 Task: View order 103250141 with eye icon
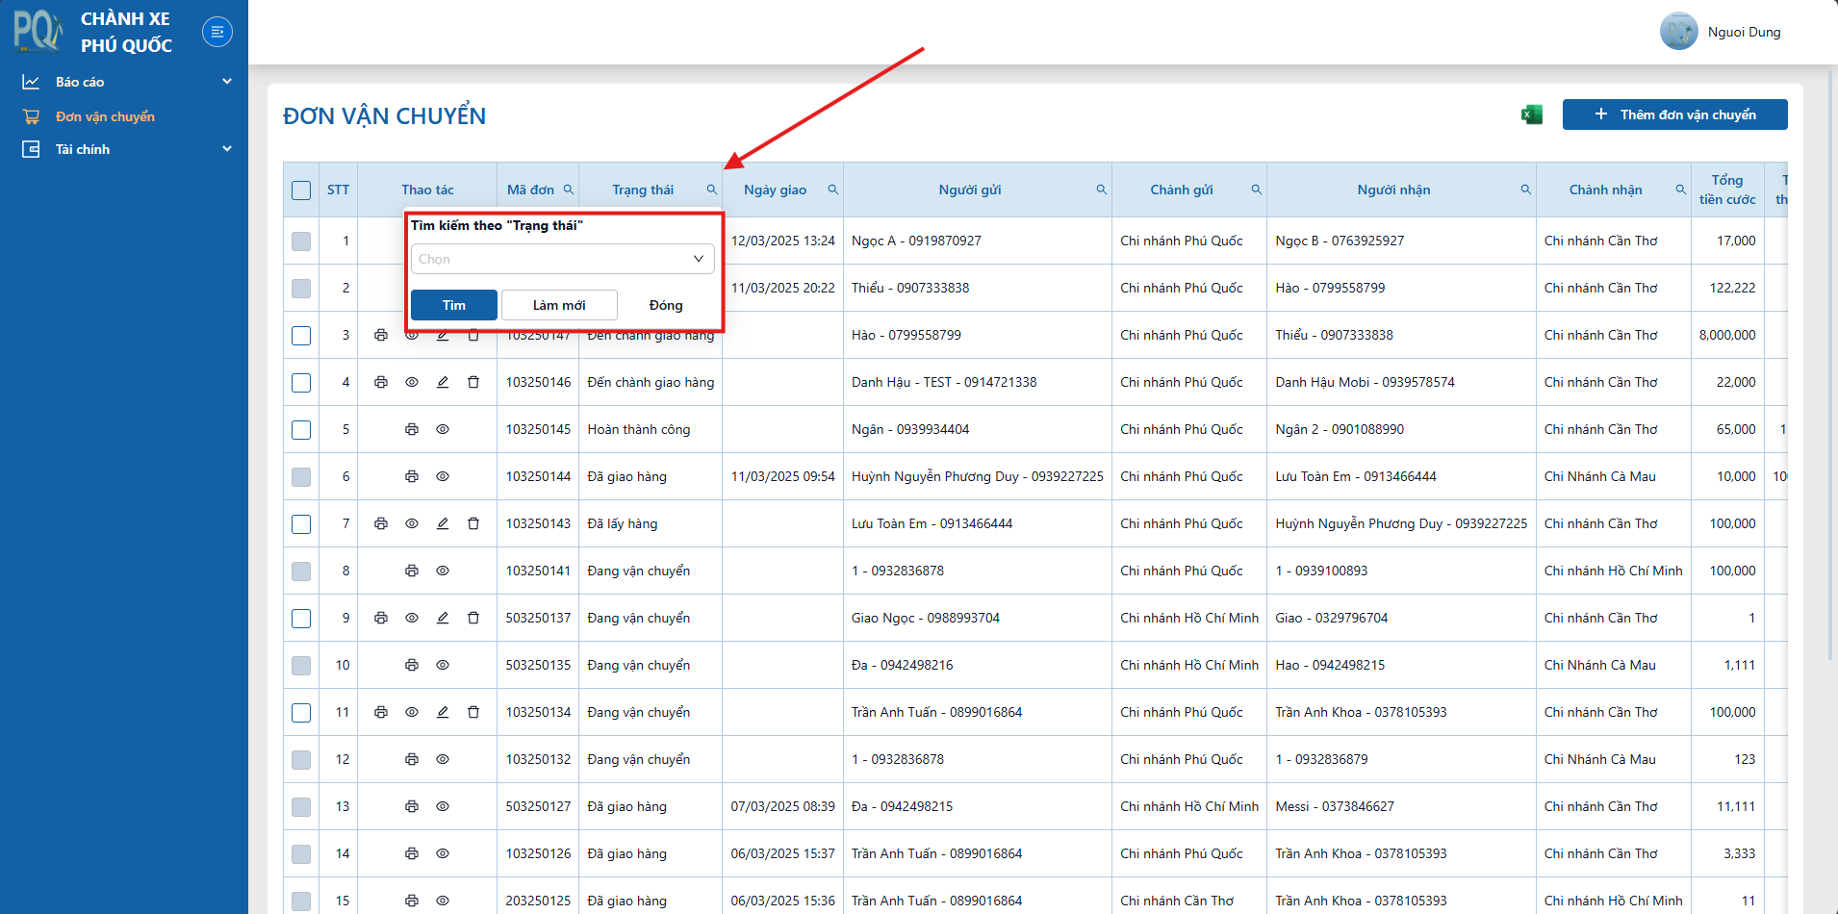(443, 571)
